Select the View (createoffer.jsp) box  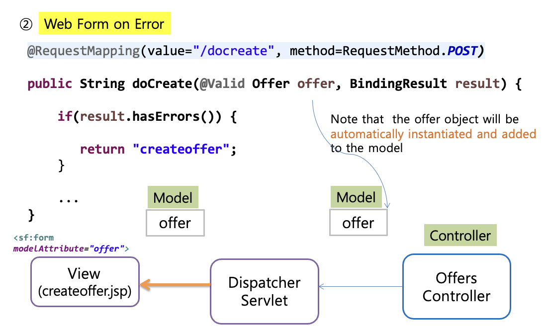click(85, 282)
